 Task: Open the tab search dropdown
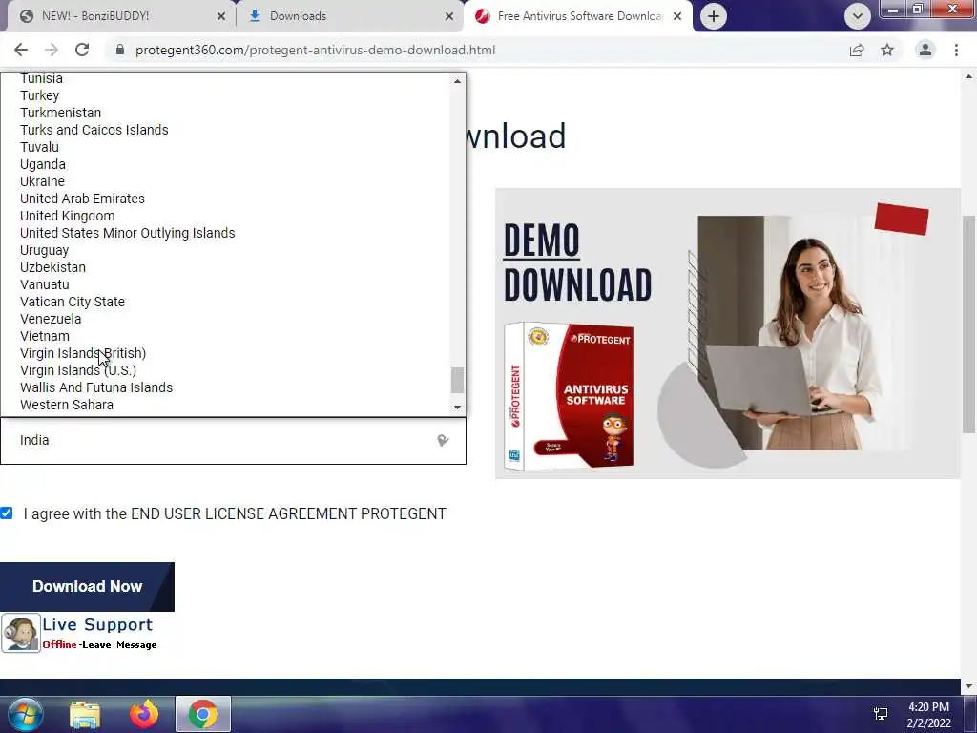click(858, 16)
